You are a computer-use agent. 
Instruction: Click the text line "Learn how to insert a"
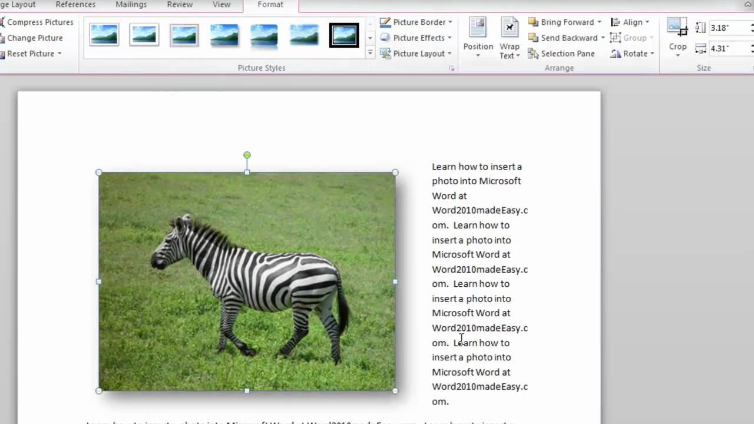[x=477, y=167]
